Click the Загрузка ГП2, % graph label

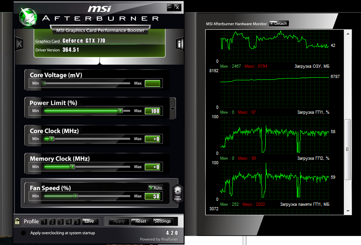click(x=313, y=158)
